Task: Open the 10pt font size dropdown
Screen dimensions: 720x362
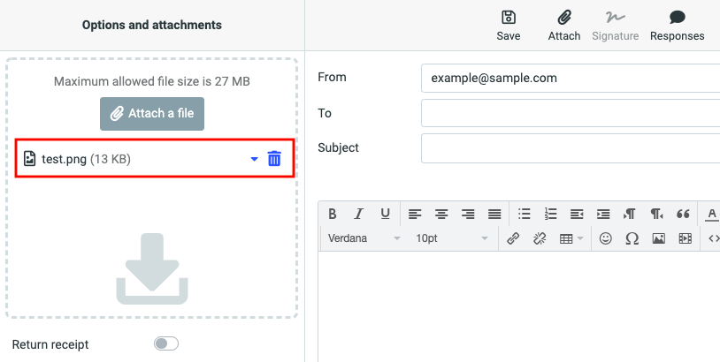Action: coord(451,238)
